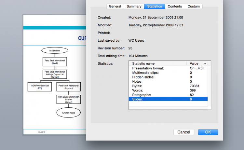Switch to the Contents tab

tap(175, 7)
